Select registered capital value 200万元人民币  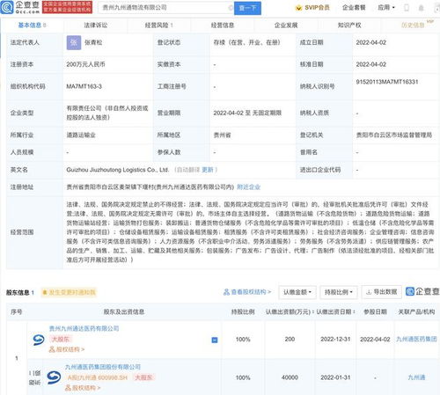tap(85, 64)
